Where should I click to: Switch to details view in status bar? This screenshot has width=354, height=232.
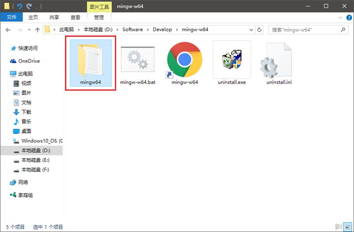[339, 227]
